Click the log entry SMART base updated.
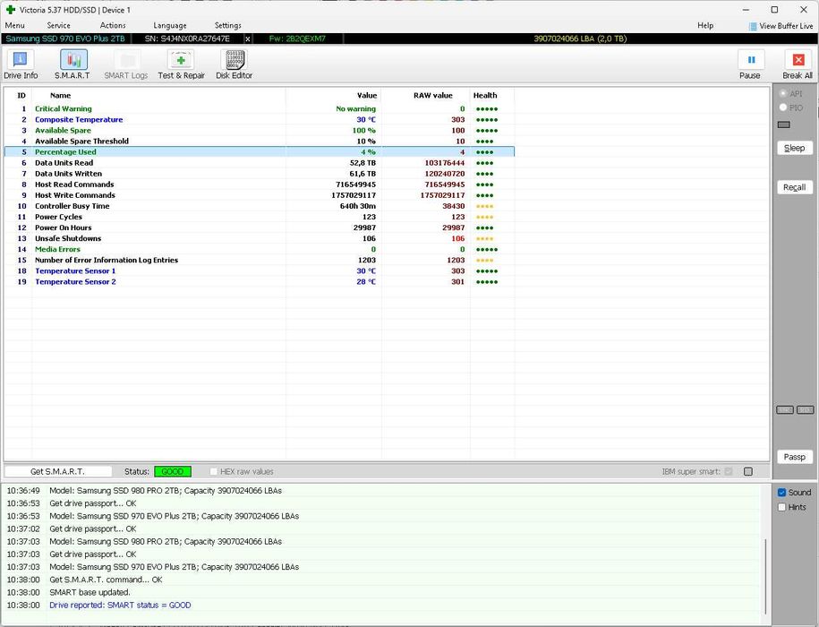The width and height of the screenshot is (819, 627). click(x=90, y=593)
